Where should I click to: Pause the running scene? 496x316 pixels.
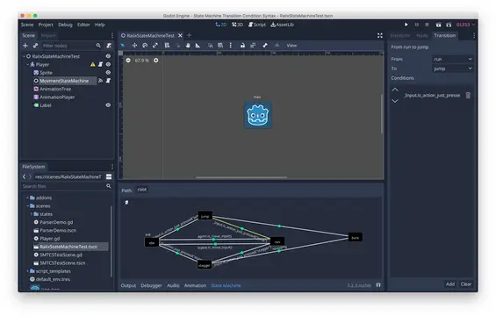pos(417,25)
